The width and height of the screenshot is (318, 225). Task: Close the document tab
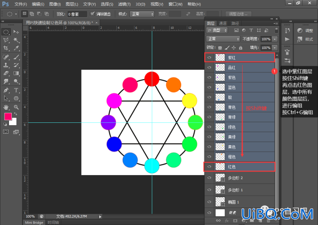[97, 22]
